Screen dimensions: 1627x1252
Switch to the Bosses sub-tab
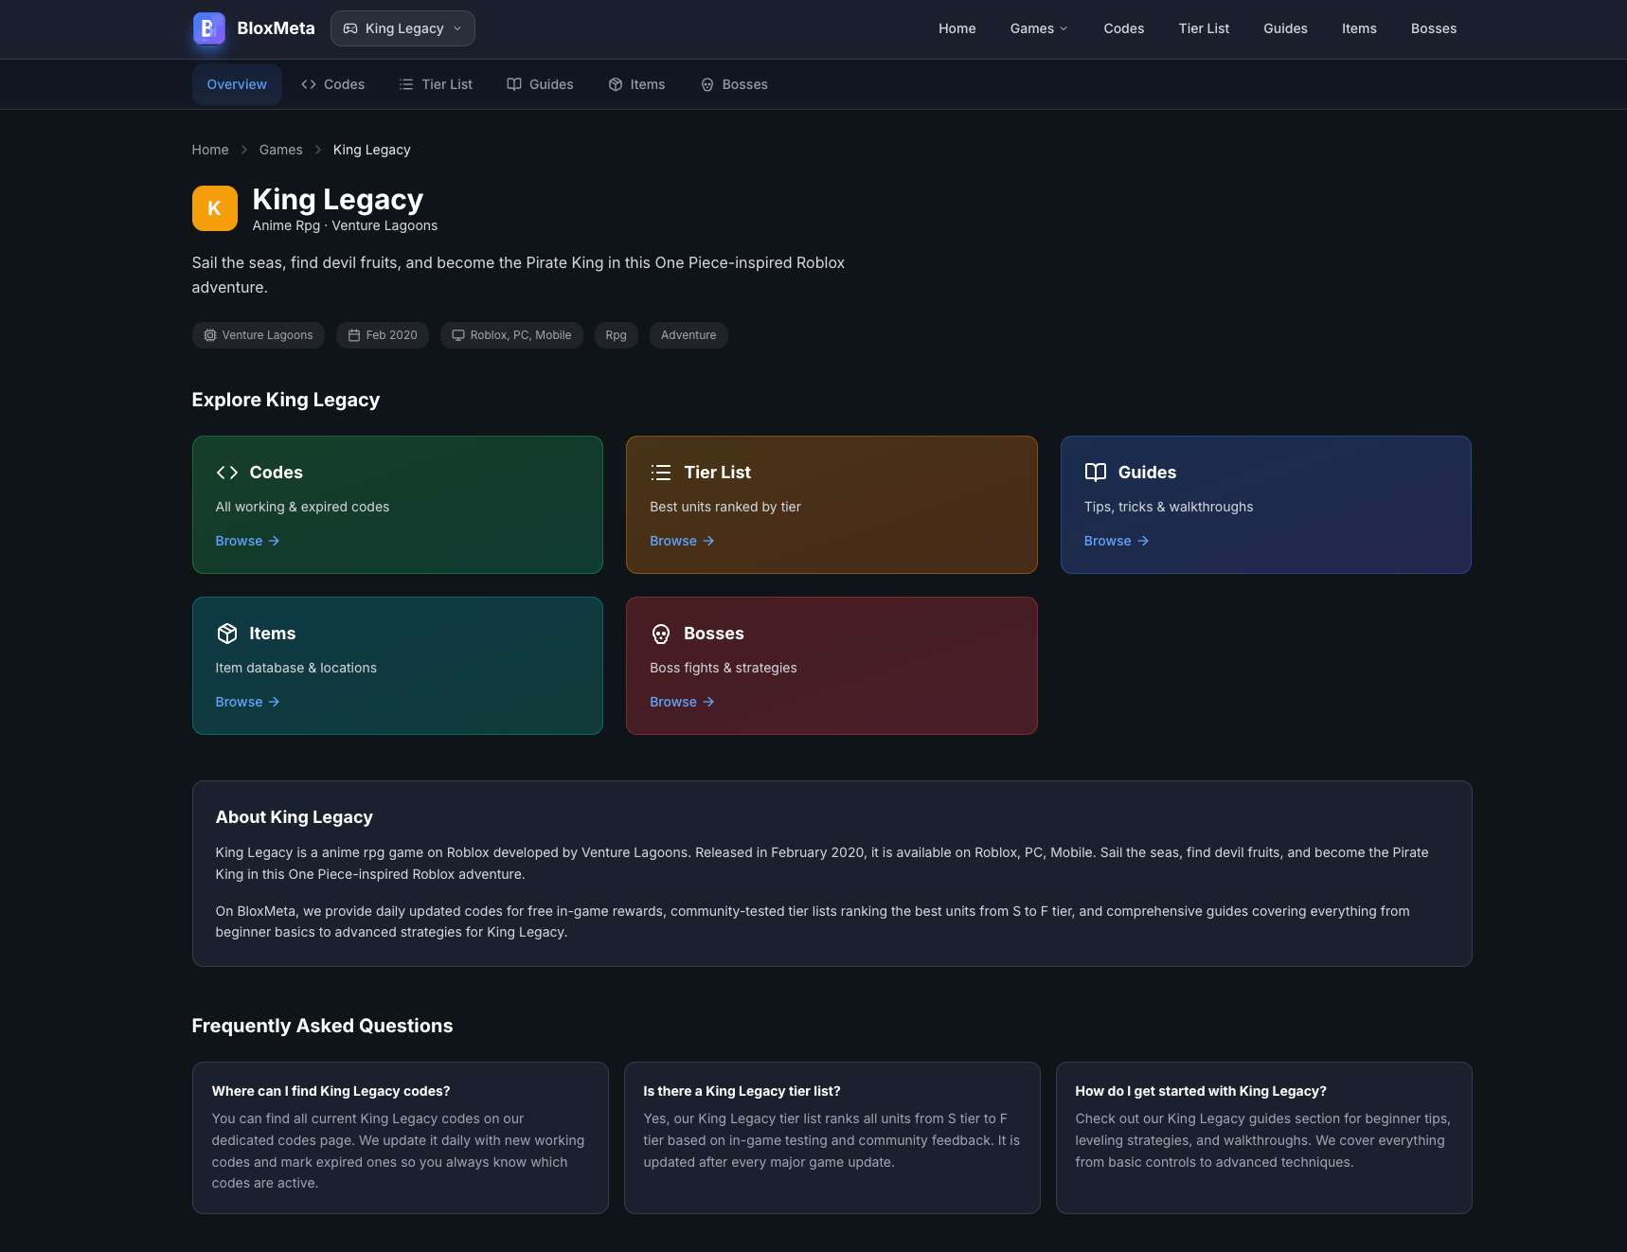734,84
